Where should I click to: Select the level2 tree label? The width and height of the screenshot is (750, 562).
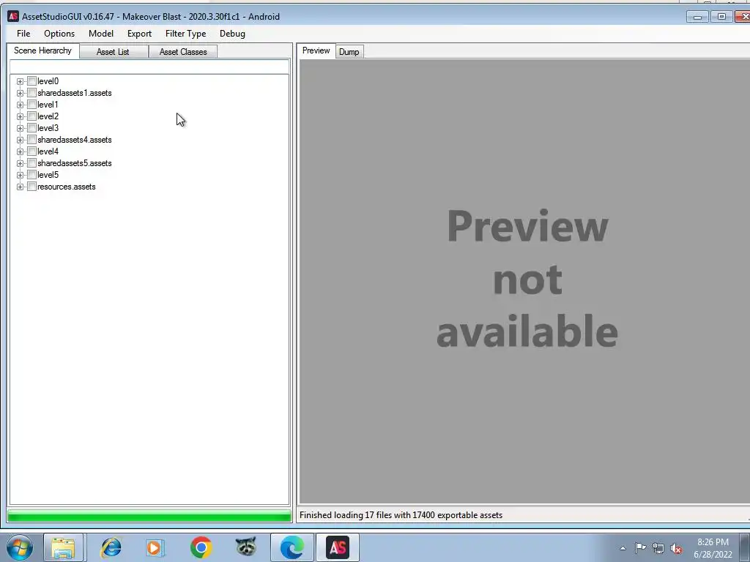[x=48, y=116]
